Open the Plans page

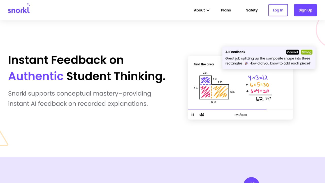pos(226,10)
